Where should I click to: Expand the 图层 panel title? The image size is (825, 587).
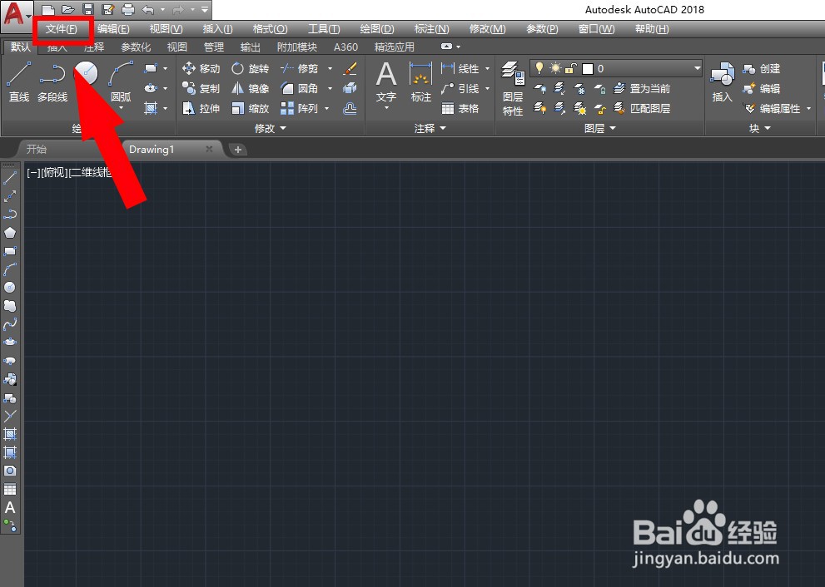[599, 128]
